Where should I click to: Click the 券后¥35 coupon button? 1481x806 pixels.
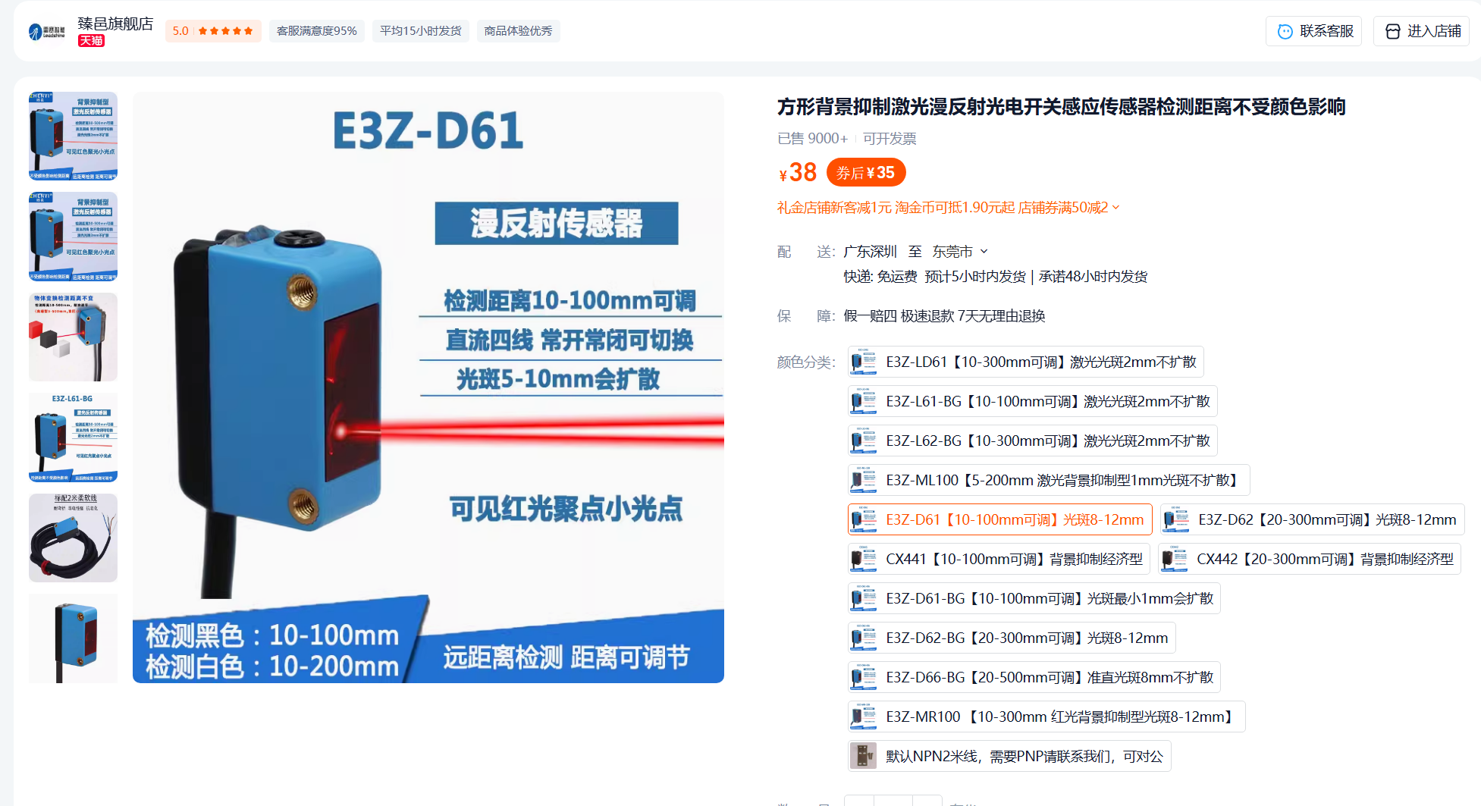pyautogui.click(x=865, y=173)
